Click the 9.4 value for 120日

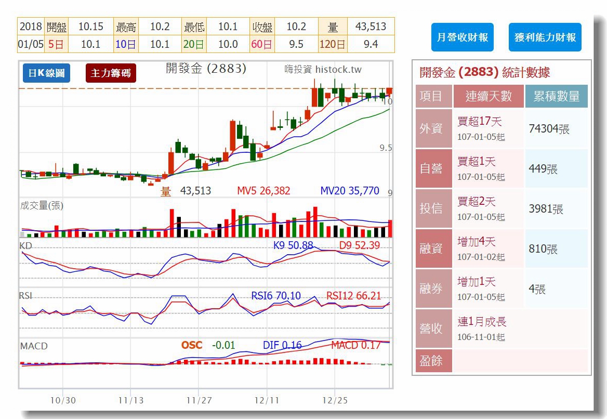371,44
